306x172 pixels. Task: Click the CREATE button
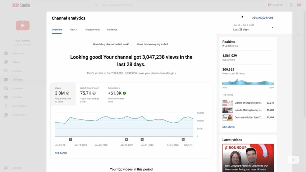[x=275, y=5]
